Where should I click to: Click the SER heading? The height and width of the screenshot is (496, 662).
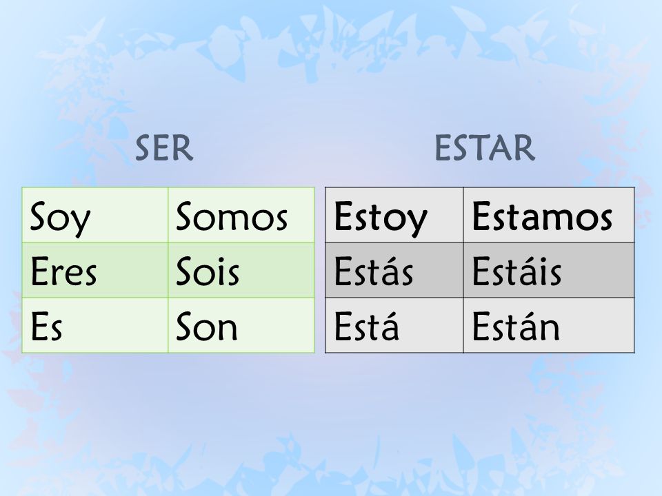[x=164, y=148]
